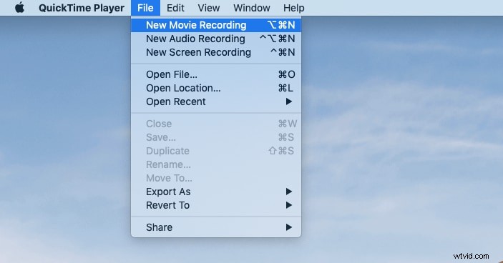This screenshot has width=503, height=263.
Task: Select Open Location… menu entry
Action: tap(216, 88)
